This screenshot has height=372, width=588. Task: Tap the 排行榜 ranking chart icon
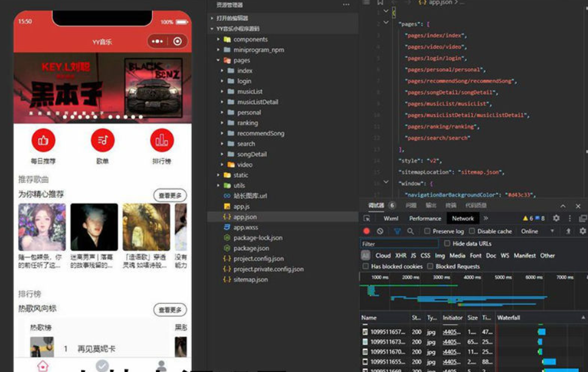(x=162, y=140)
